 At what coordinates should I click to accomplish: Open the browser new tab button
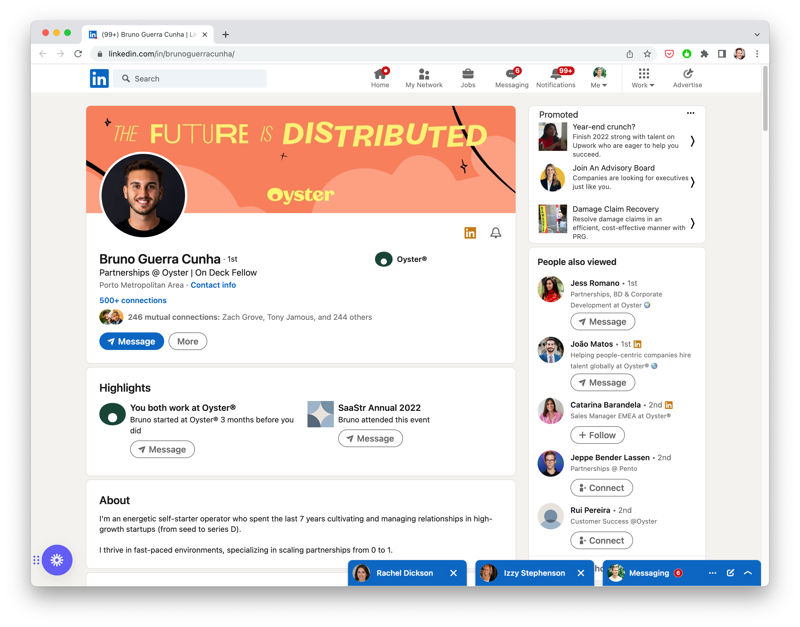click(226, 35)
